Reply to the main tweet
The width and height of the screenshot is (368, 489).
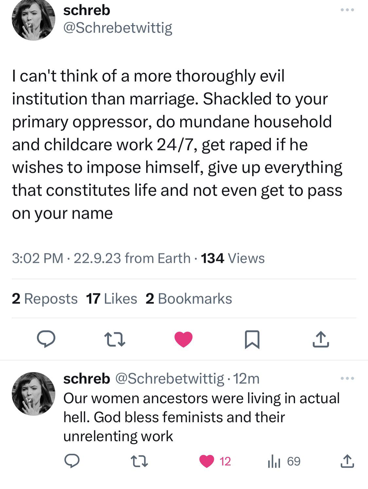coord(46,339)
